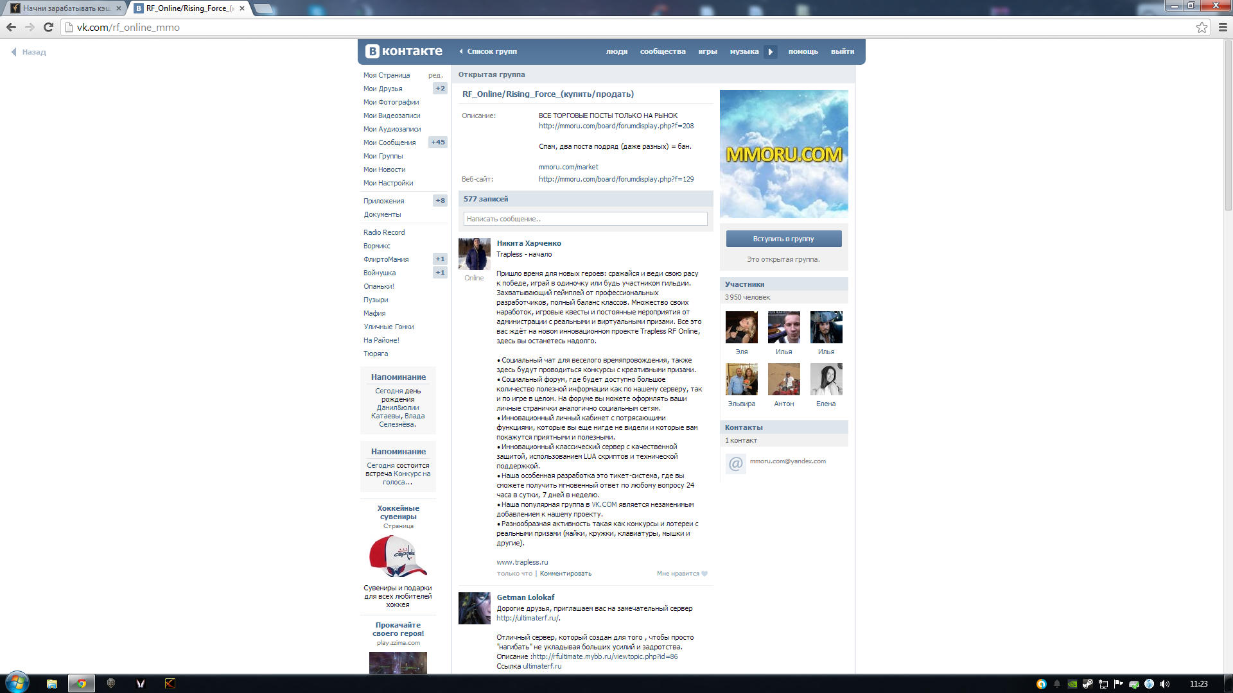The height and width of the screenshot is (693, 1233).
Task: Close the 'Начни зарабатывать' tab
Action: click(x=119, y=8)
